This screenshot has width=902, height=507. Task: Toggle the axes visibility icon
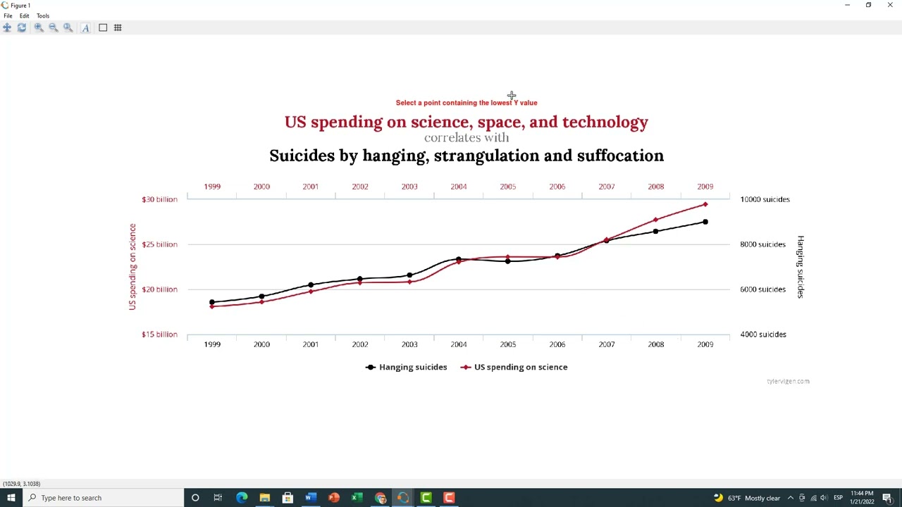pyautogui.click(x=103, y=27)
